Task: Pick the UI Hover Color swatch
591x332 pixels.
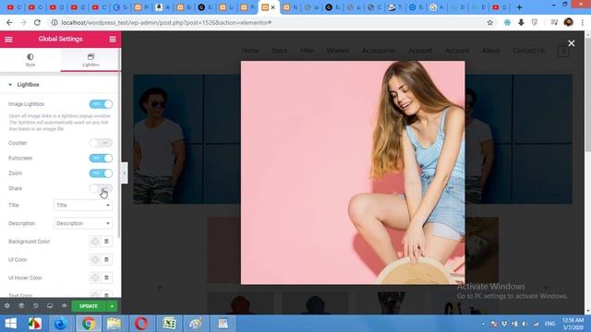Action: tap(95, 278)
